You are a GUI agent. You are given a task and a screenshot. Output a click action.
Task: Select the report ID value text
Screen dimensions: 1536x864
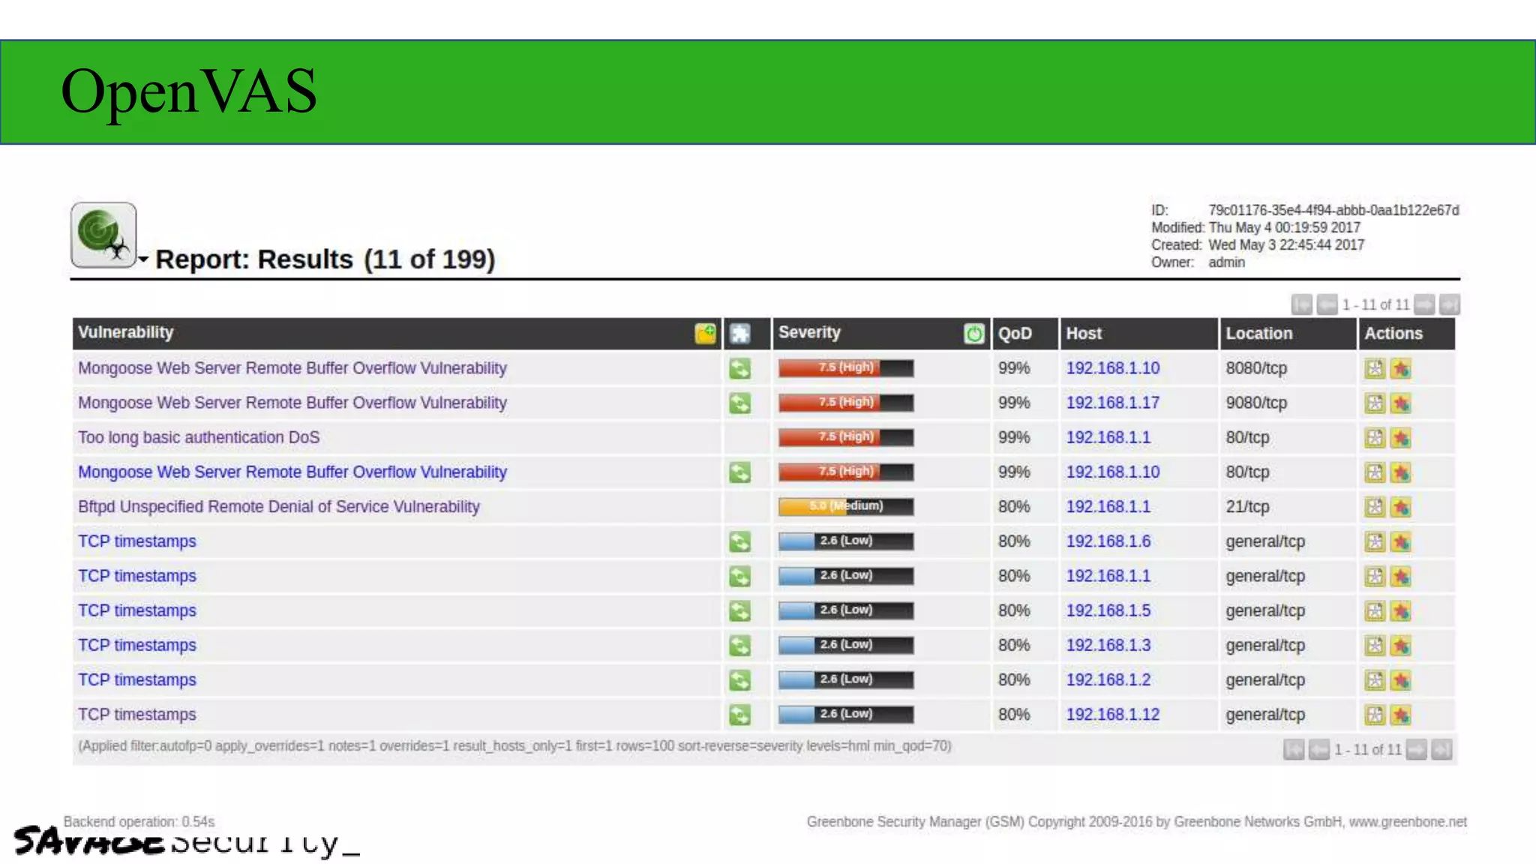1333,210
